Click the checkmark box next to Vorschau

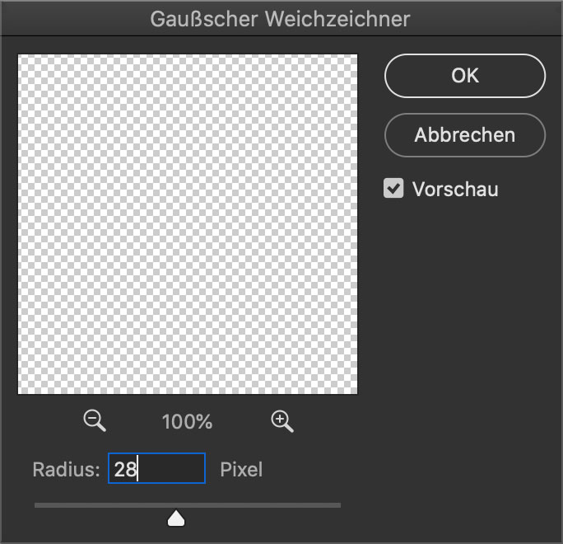pyautogui.click(x=393, y=189)
